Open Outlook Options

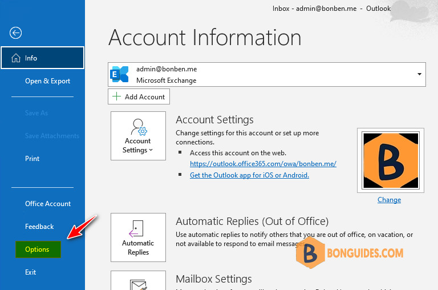(x=38, y=249)
